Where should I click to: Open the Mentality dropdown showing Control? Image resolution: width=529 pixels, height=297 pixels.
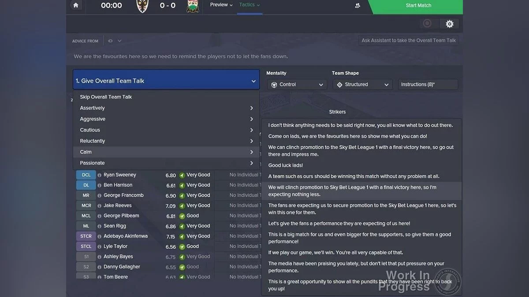297,84
